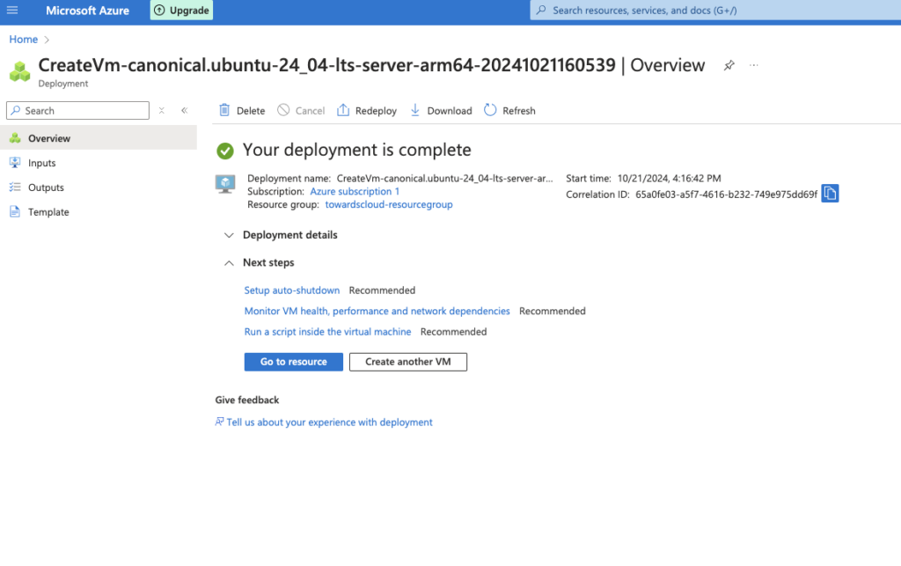Click the Refresh circular arrow icon
The image size is (901, 566).
tap(490, 110)
